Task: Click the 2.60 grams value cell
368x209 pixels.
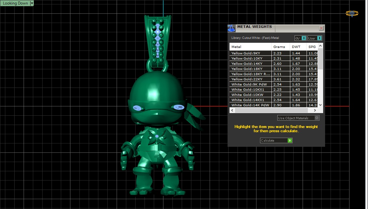Action: [x=281, y=64]
